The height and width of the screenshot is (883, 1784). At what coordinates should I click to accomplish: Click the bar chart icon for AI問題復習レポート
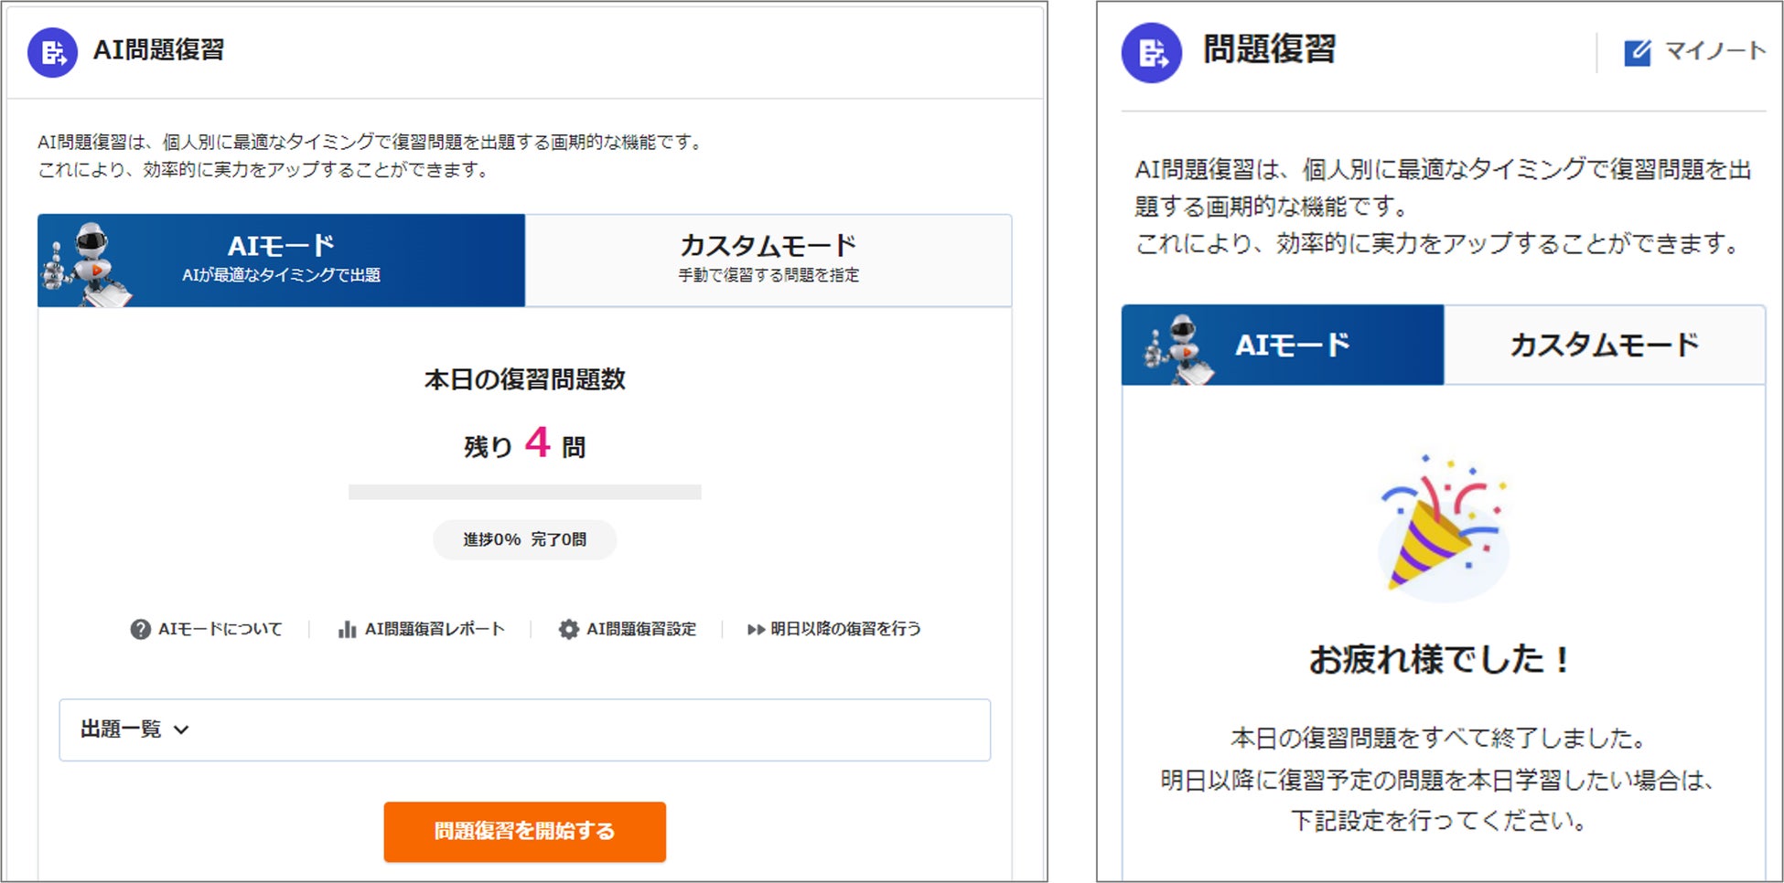pyautogui.click(x=347, y=629)
